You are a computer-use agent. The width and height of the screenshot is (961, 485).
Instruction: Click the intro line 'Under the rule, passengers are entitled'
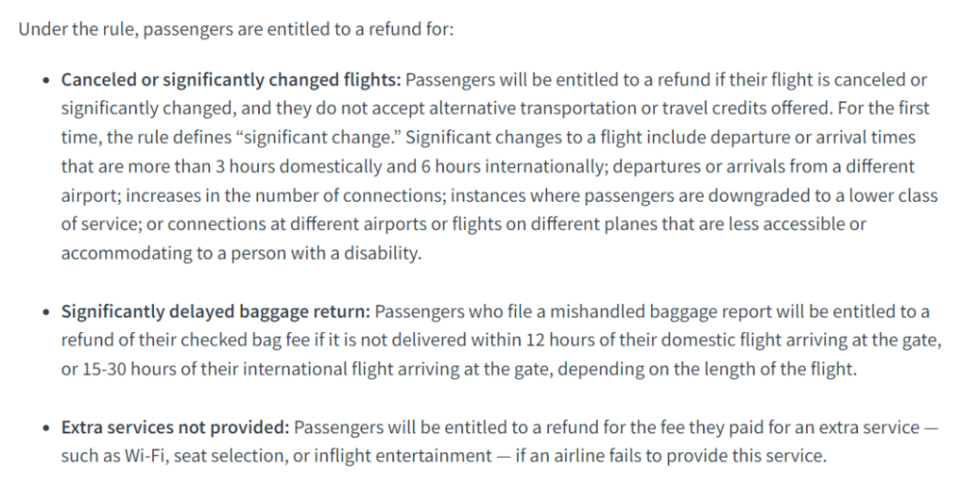click(x=175, y=29)
